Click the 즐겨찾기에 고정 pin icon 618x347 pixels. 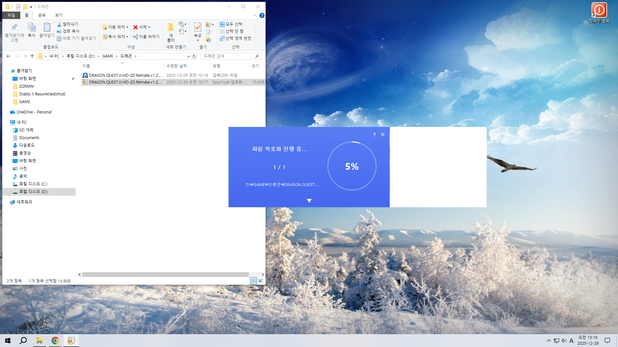tap(14, 27)
